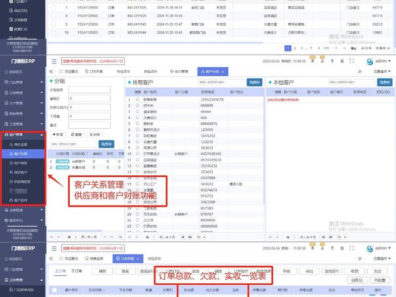Close the 客户分组 tab via its X
Image resolution: width=396 pixels, height=297 pixels.
pos(223,72)
